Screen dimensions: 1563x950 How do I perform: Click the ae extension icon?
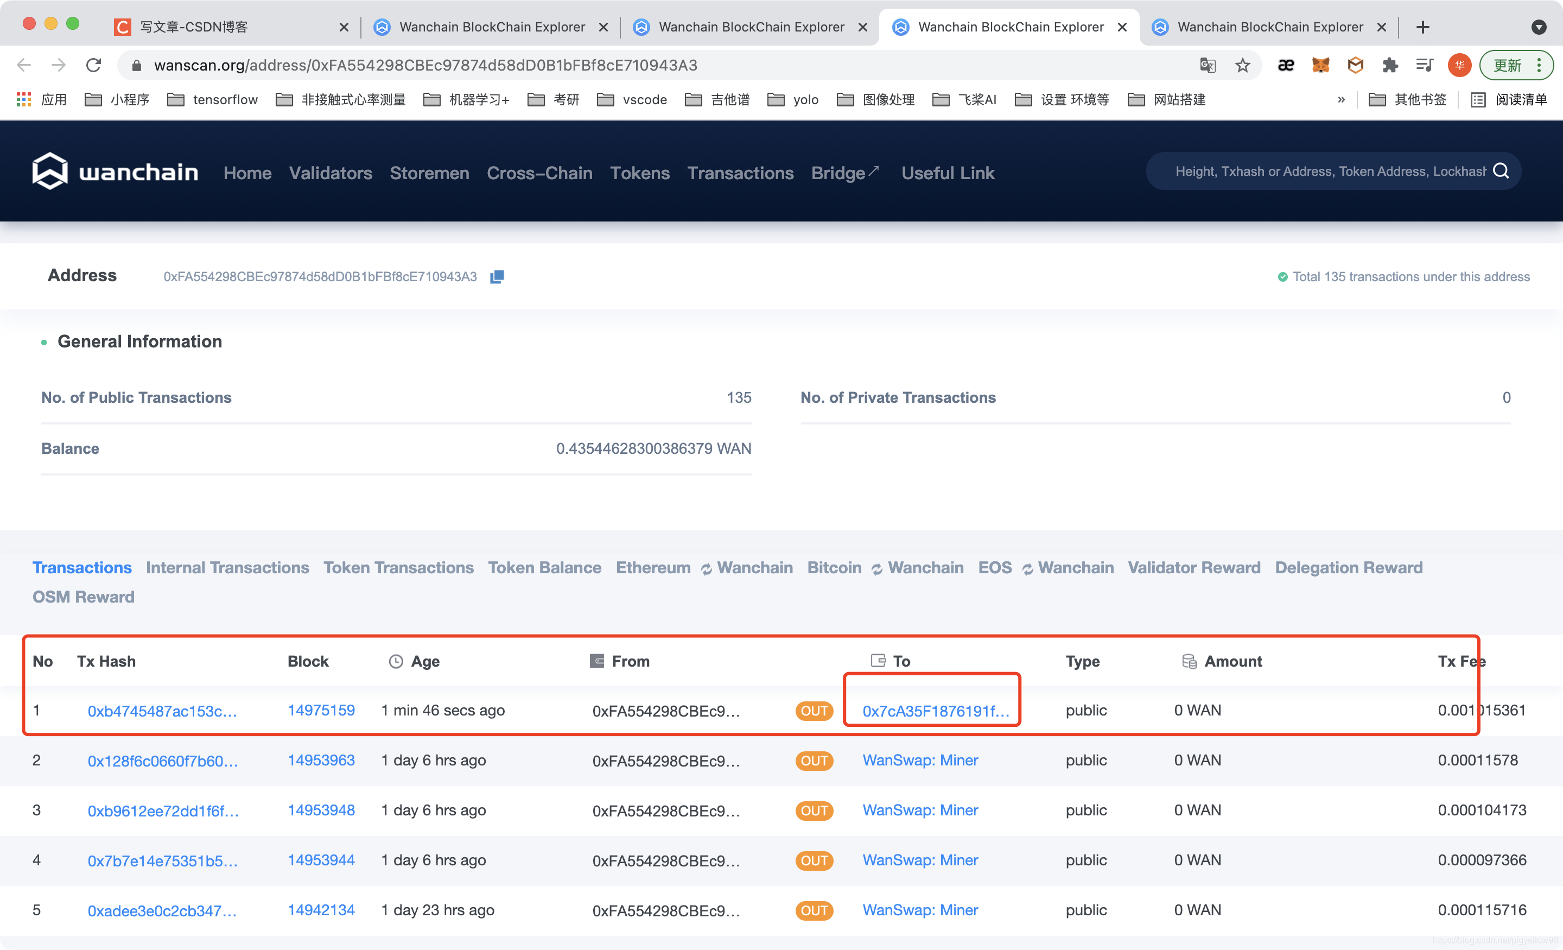[1286, 65]
